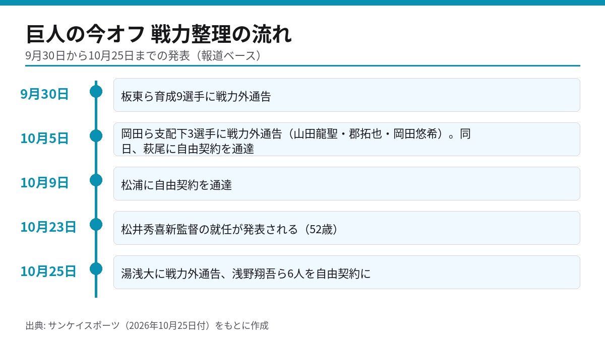Open the 松井秀喜新監督の就任 event card
605x340 pixels.
click(347, 228)
